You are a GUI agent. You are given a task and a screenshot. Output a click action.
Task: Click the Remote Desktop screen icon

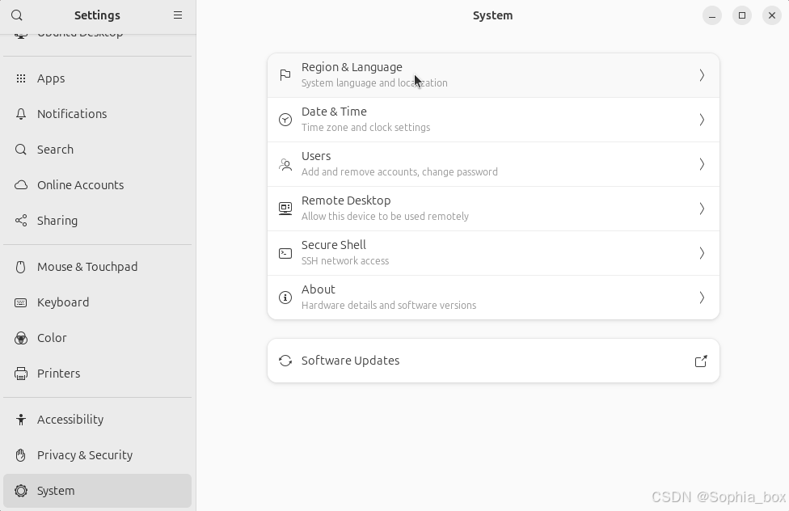point(285,209)
